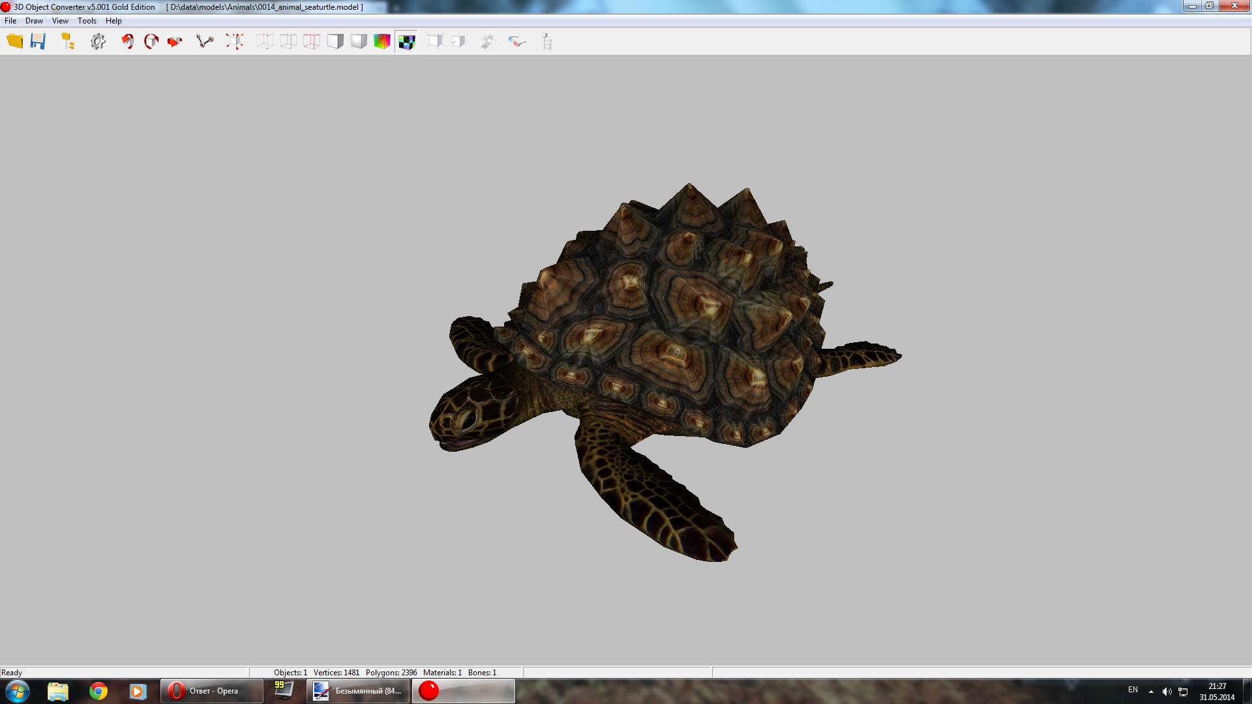Open the batch folder tree icon
The width and height of the screenshot is (1252, 704).
tap(68, 42)
